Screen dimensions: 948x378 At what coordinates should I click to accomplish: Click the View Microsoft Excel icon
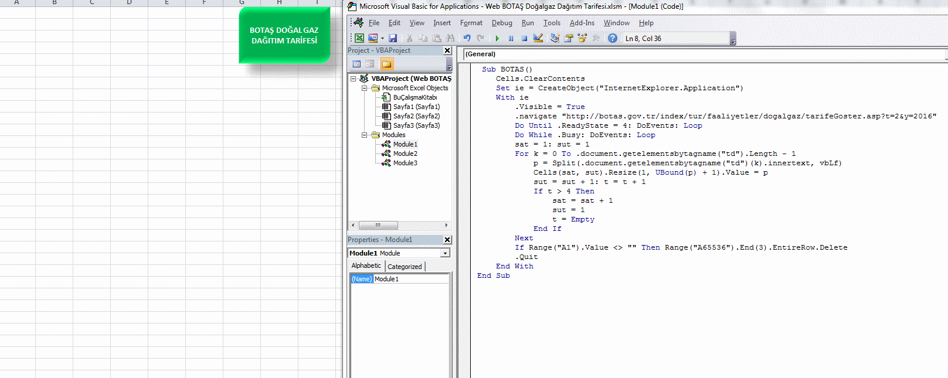point(359,38)
